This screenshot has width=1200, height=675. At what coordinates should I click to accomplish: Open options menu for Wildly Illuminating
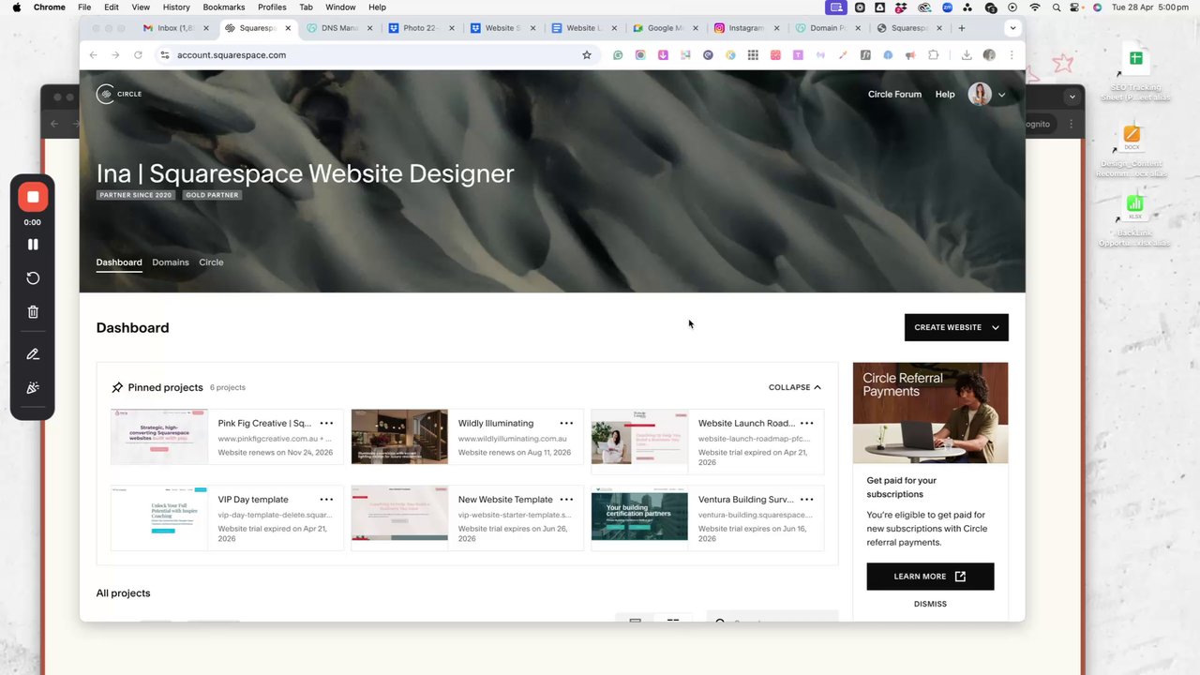[566, 424]
